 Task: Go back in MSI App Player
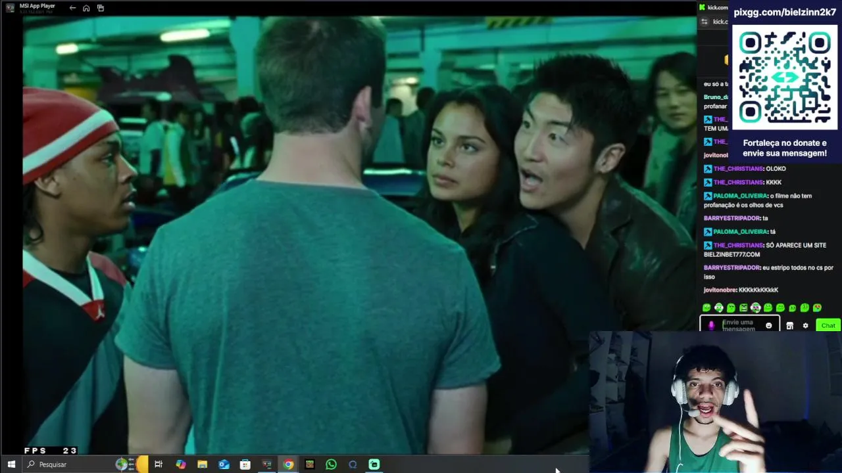coord(72,8)
